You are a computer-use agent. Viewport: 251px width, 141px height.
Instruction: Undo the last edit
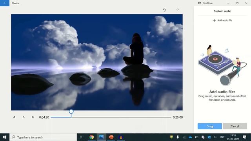(164, 11)
